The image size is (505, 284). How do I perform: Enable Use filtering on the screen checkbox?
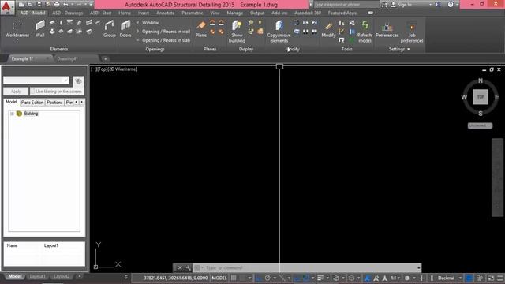32,92
